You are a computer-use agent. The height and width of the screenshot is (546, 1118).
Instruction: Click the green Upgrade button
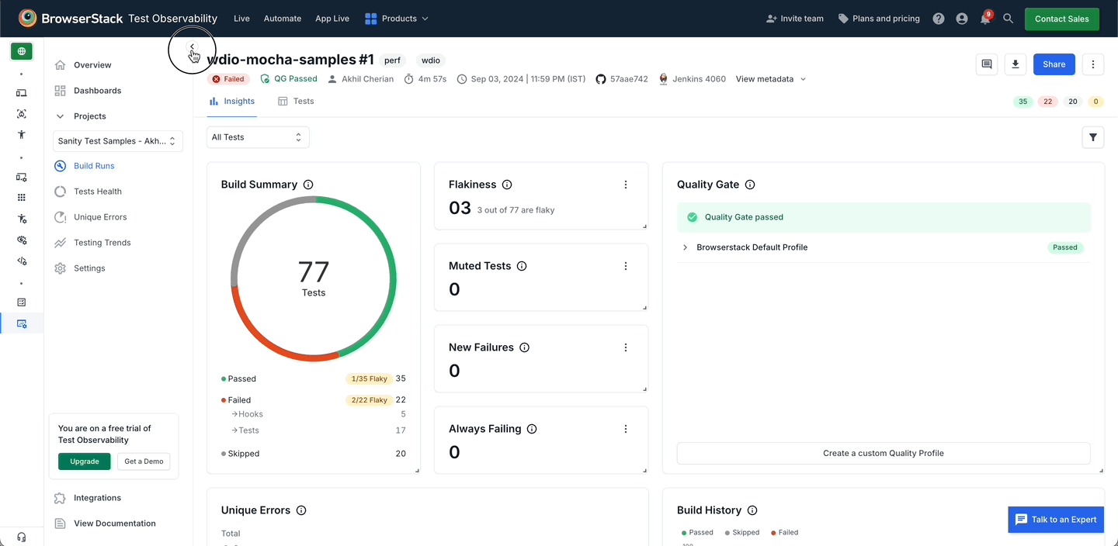coord(85,461)
